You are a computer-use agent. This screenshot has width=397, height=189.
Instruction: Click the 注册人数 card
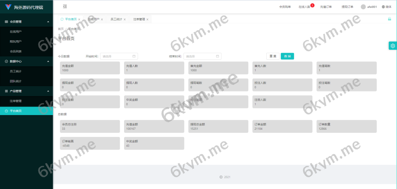coord(282,102)
